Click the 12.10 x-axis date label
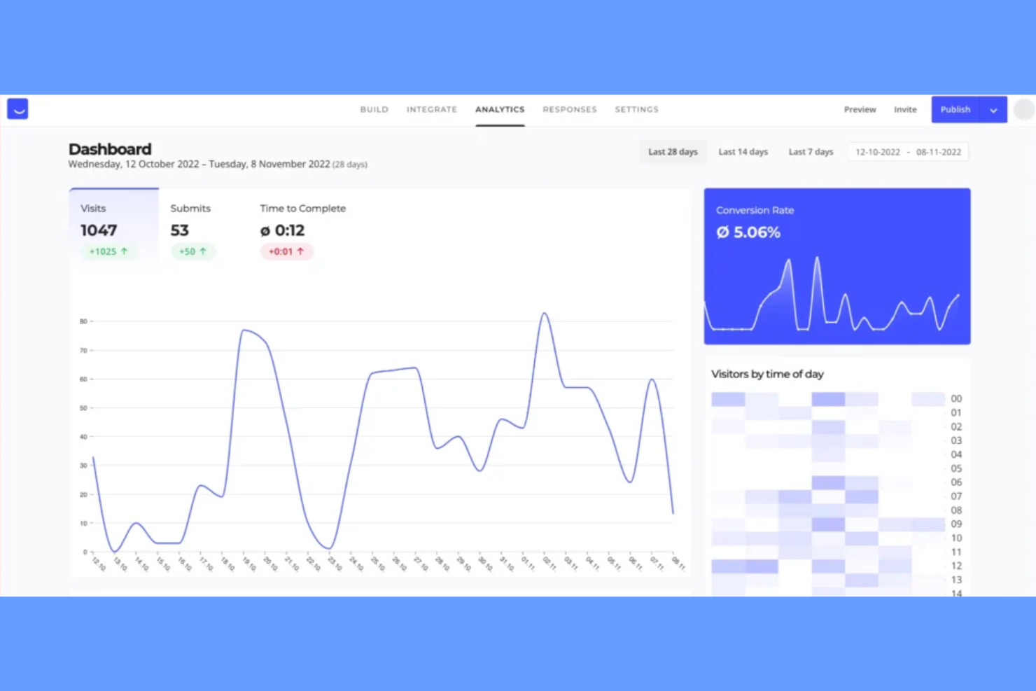This screenshot has width=1036, height=691. (x=99, y=564)
